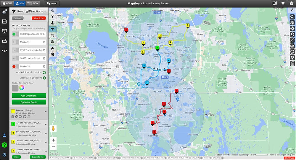The height and width of the screenshot is (160, 296).
Task: Zoom in with the map plus button
Action: (53, 140)
